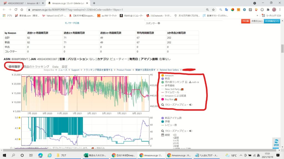Click the address bar URL field
Screen dimensions: 284x159
pos(116,10)
